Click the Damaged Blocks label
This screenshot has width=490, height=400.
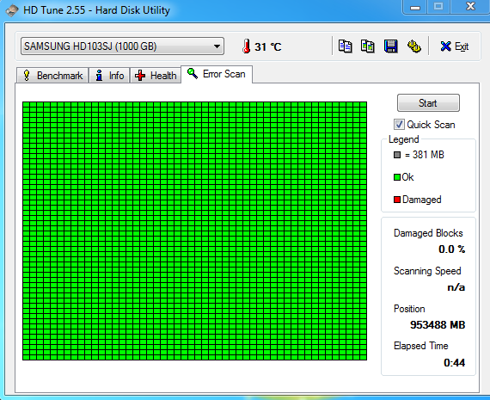[x=428, y=233]
